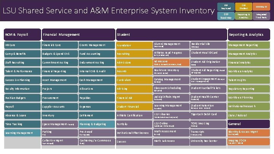Viewport: 274px width, 154px height.
Task: Click the light blue ERP Roadmap legend box
Action: [x=226, y=16]
